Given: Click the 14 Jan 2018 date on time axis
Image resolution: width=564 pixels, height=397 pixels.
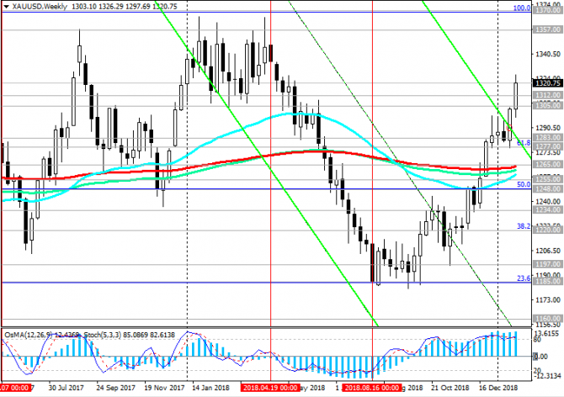Looking at the screenshot, I should (210, 388).
